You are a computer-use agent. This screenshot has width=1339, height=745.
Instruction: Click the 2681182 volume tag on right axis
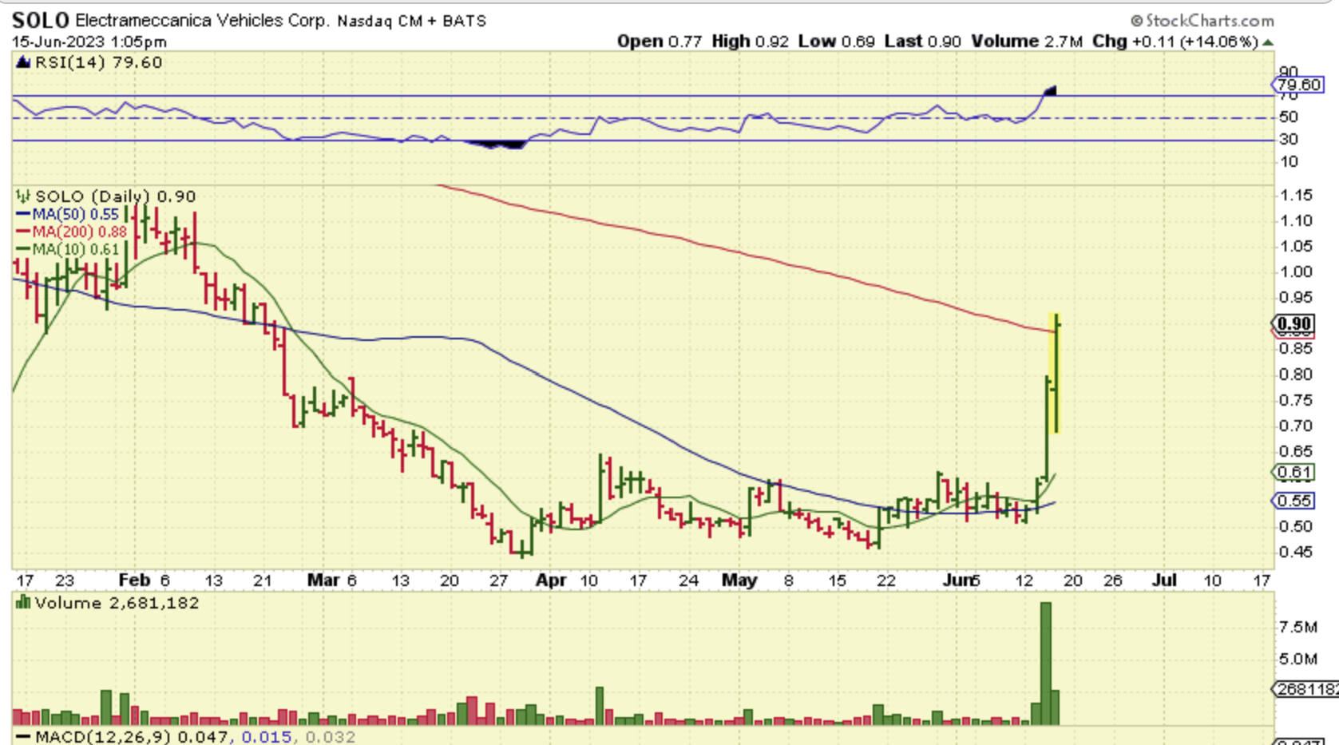pyautogui.click(x=1305, y=689)
